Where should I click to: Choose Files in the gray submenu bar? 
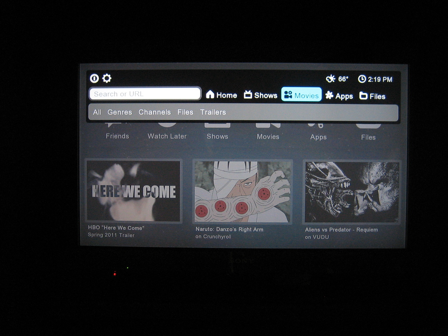185,112
